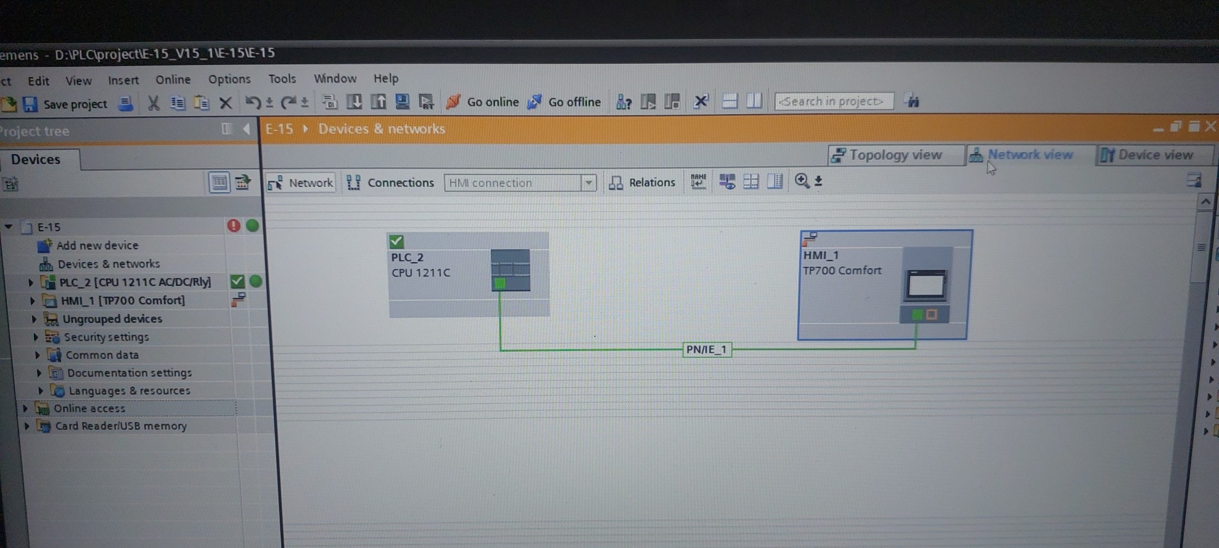The image size is (1219, 548).
Task: Toggle the project tree view icon beside overview
Action: coord(243,182)
